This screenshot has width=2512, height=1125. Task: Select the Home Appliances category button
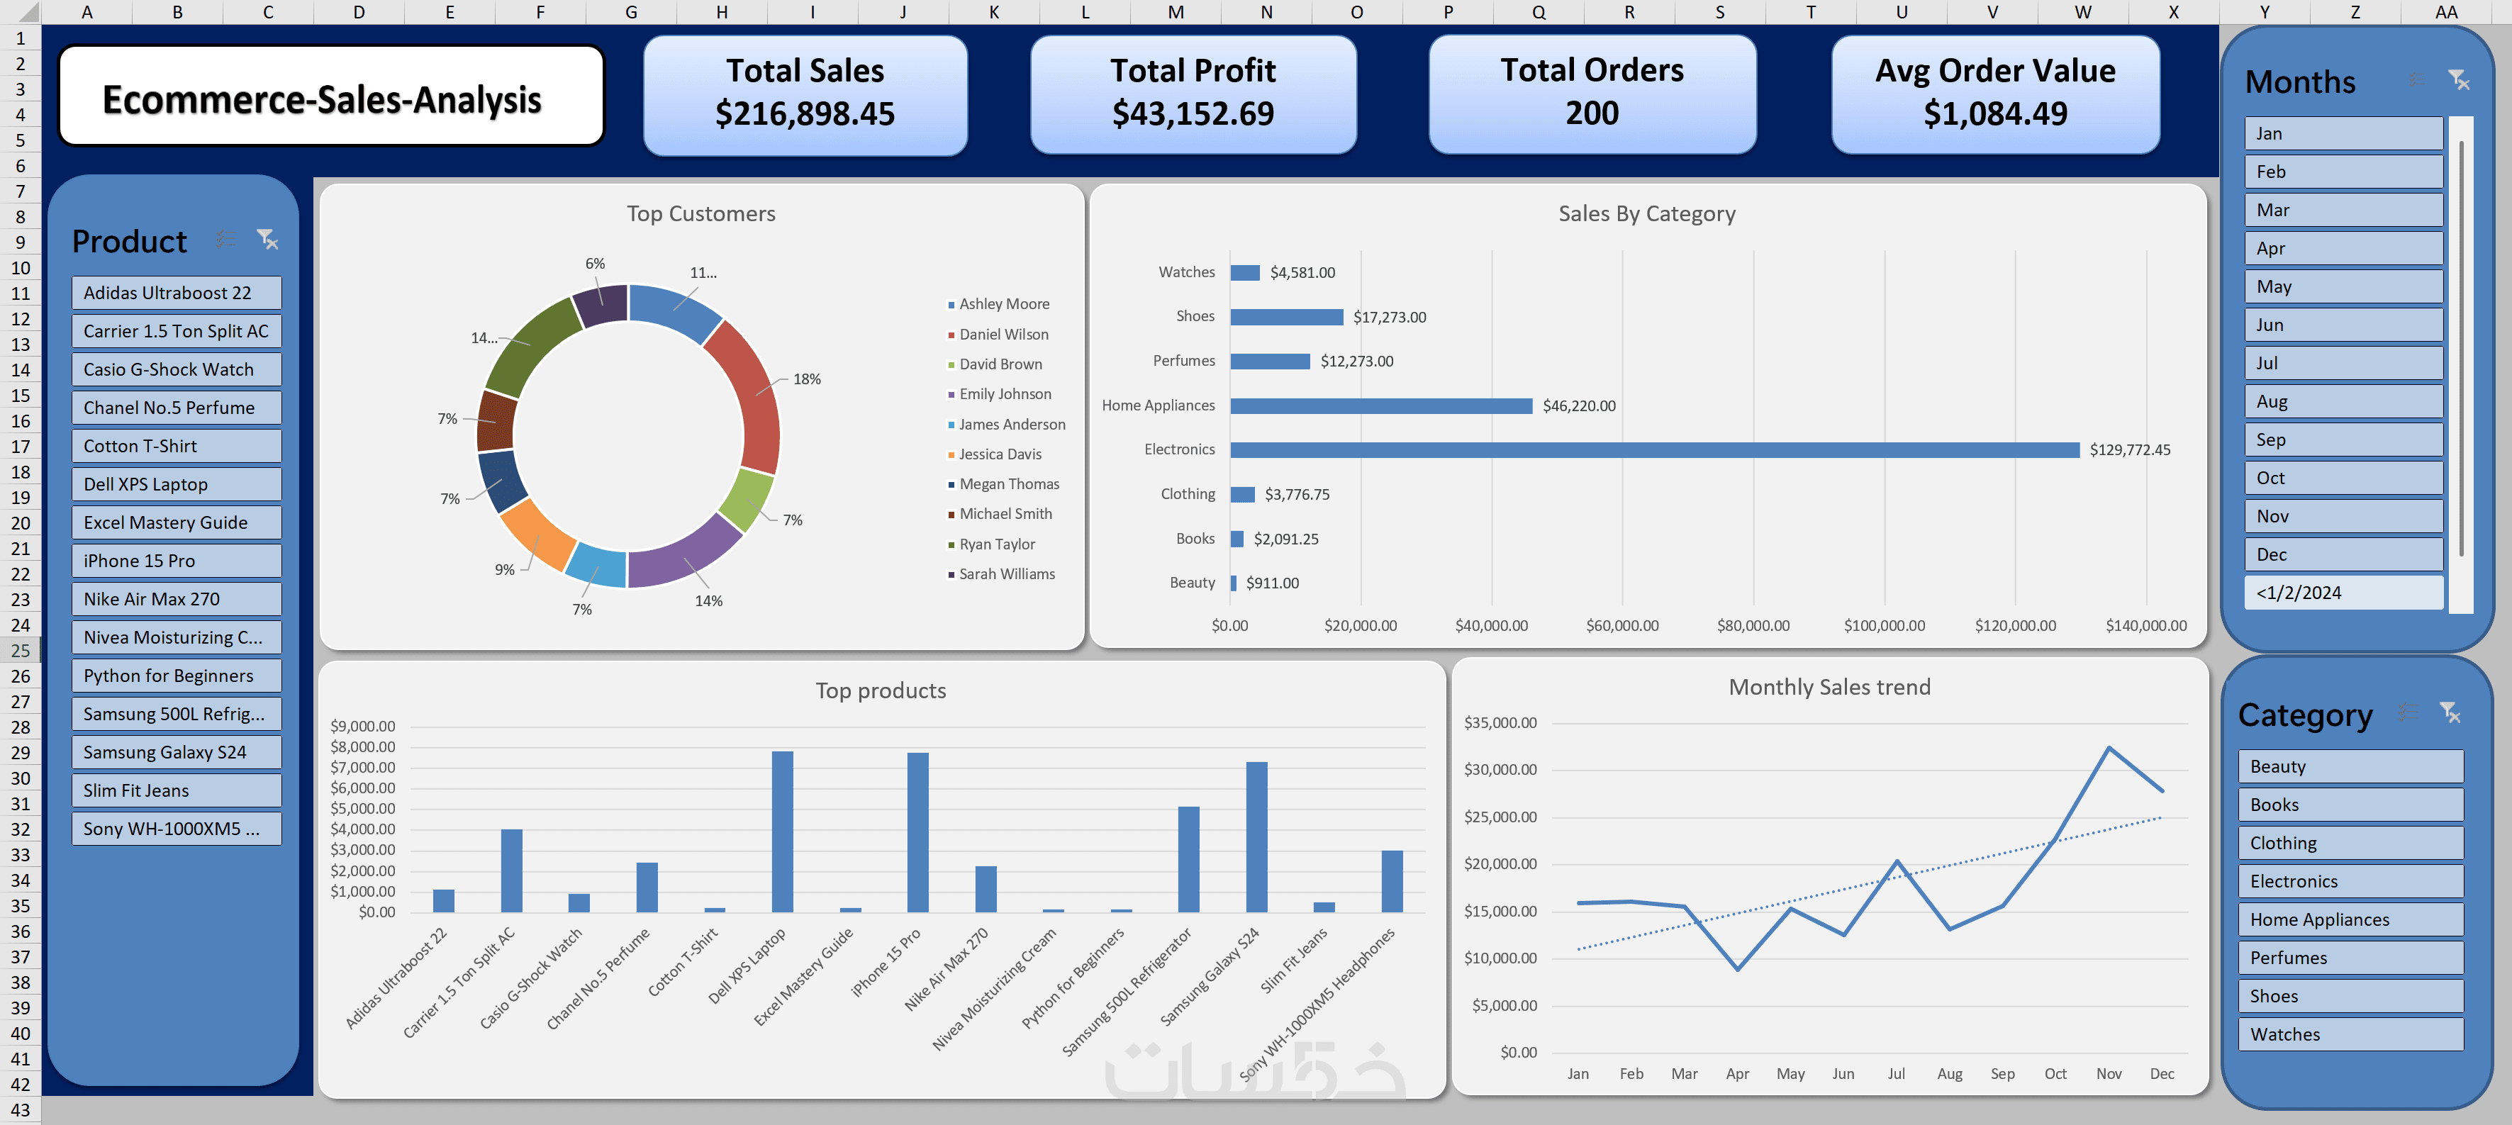pyautogui.click(x=2350, y=919)
